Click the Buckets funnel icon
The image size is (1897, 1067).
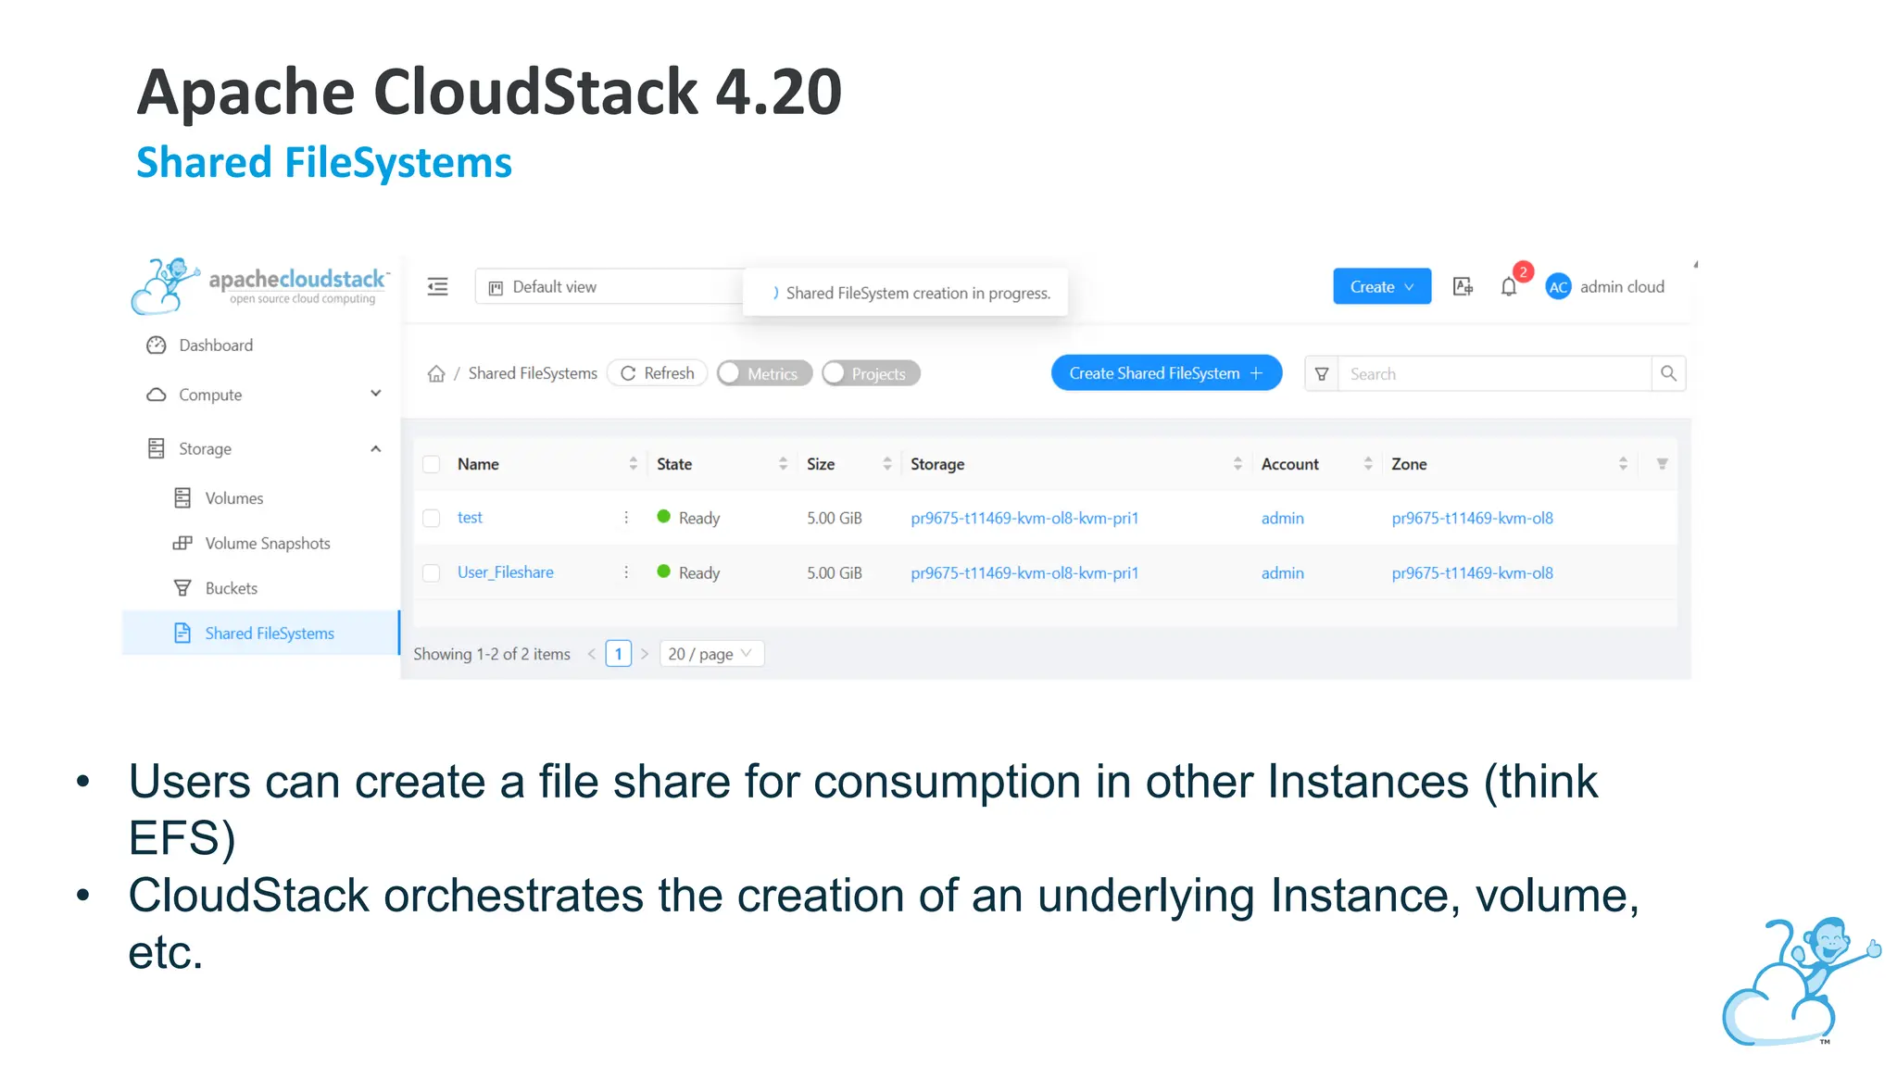(182, 588)
